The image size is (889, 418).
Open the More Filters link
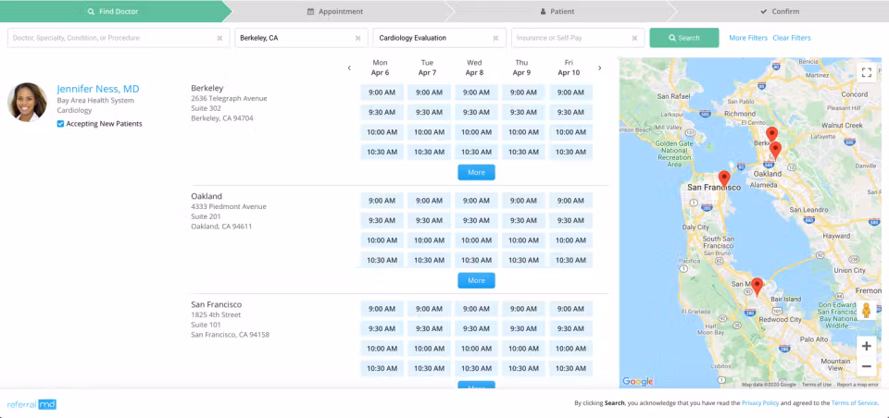tap(747, 38)
